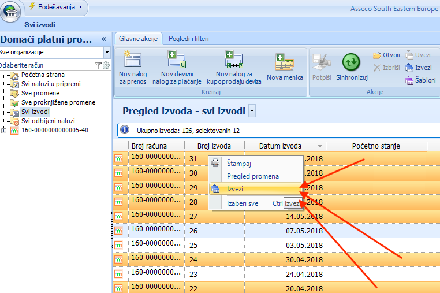
Task: Choose Štampaj in the context menu
Action: pyautogui.click(x=256, y=163)
